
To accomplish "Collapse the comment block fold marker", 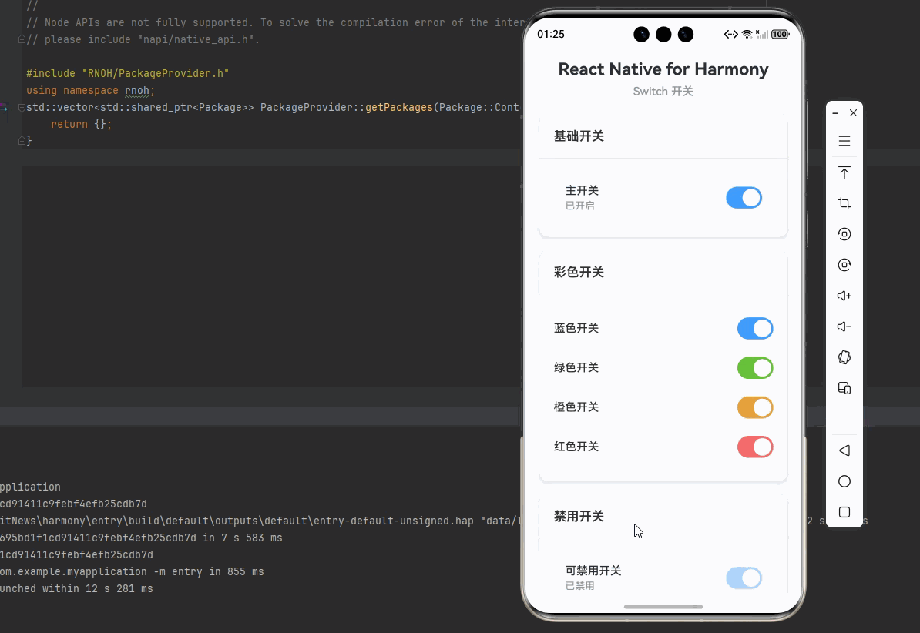I will [x=22, y=39].
